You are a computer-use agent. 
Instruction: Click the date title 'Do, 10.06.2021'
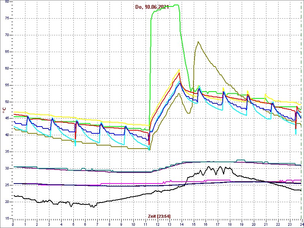tap(152, 7)
